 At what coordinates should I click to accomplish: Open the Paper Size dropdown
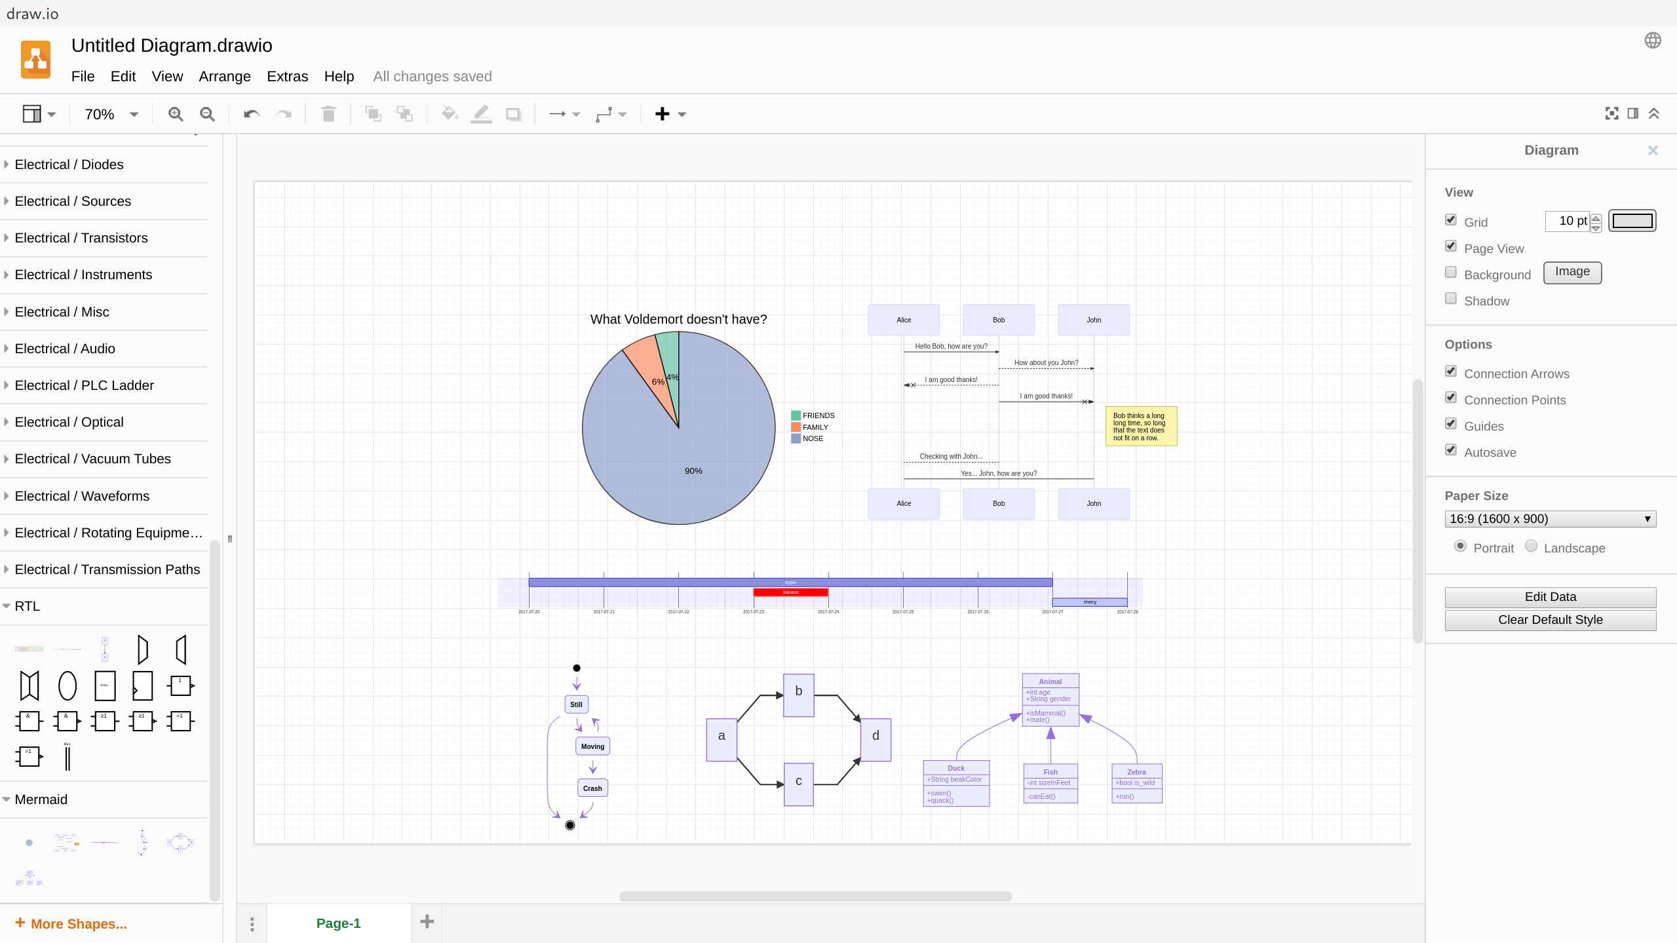pos(1550,519)
